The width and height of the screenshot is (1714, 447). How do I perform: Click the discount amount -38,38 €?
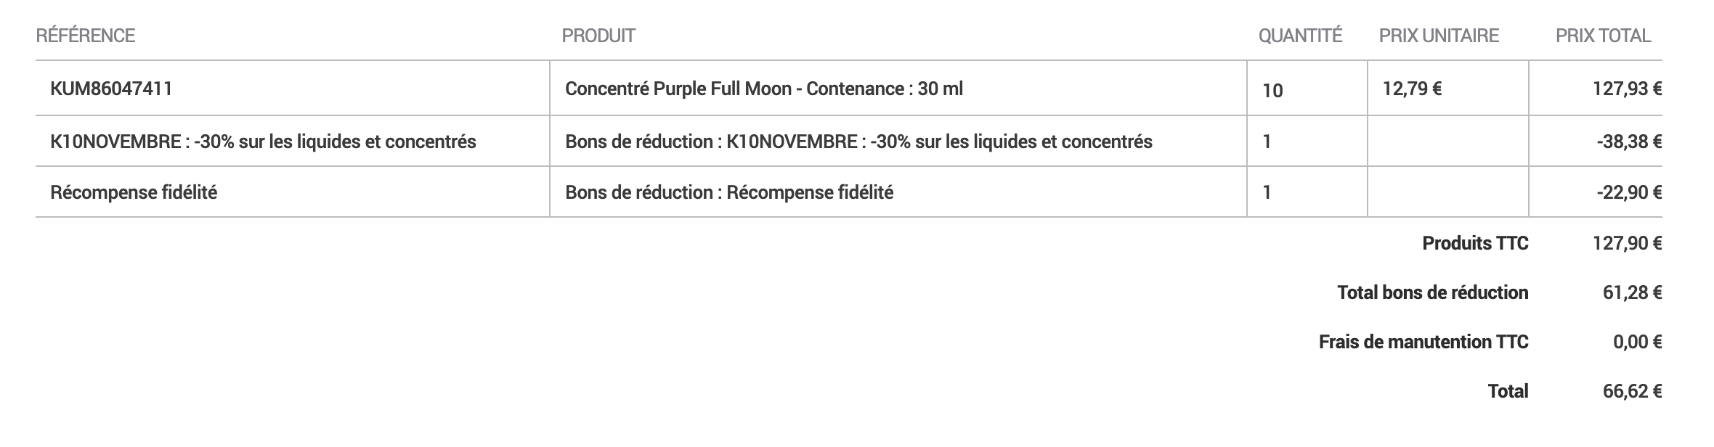tap(1629, 142)
